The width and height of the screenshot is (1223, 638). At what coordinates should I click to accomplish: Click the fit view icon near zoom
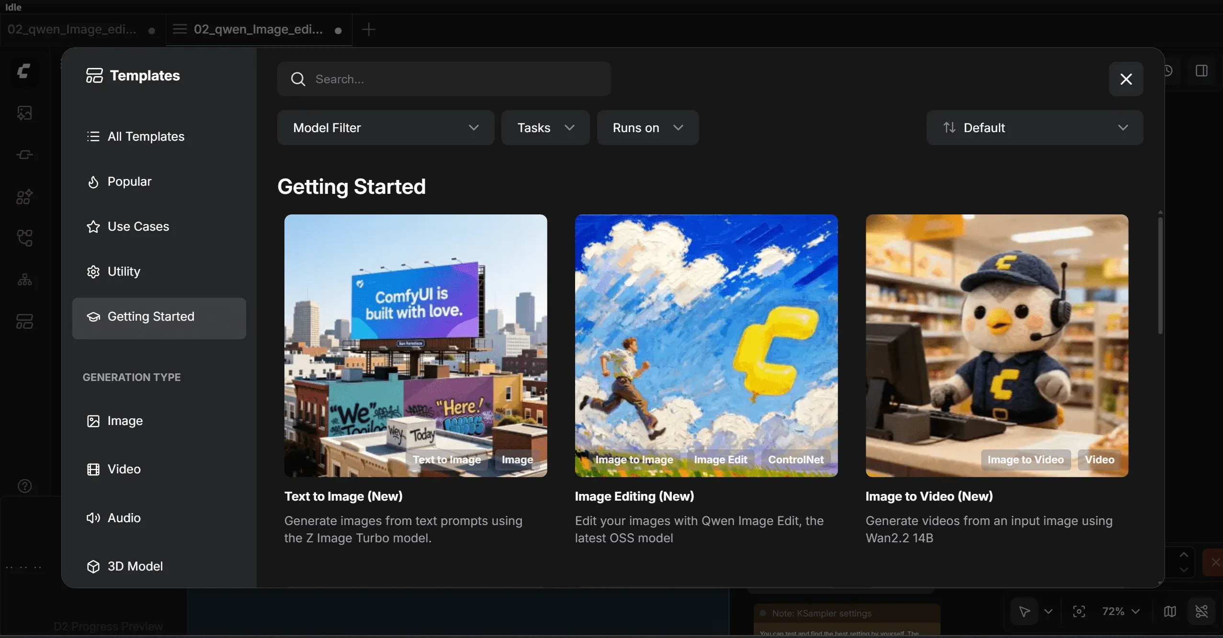(x=1079, y=611)
